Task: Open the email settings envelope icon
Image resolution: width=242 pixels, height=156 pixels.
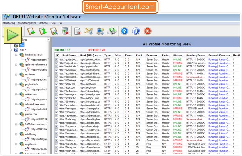Action: click(89, 31)
